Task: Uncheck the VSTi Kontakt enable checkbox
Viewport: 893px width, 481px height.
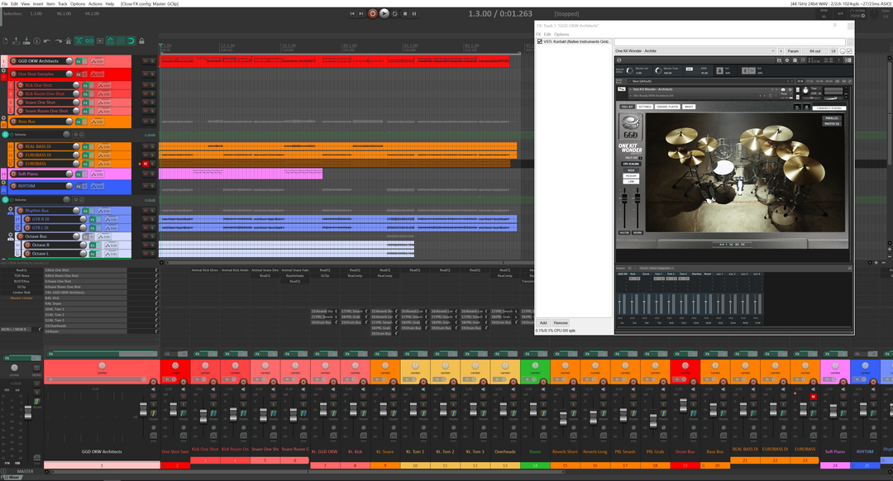Action: [x=541, y=40]
